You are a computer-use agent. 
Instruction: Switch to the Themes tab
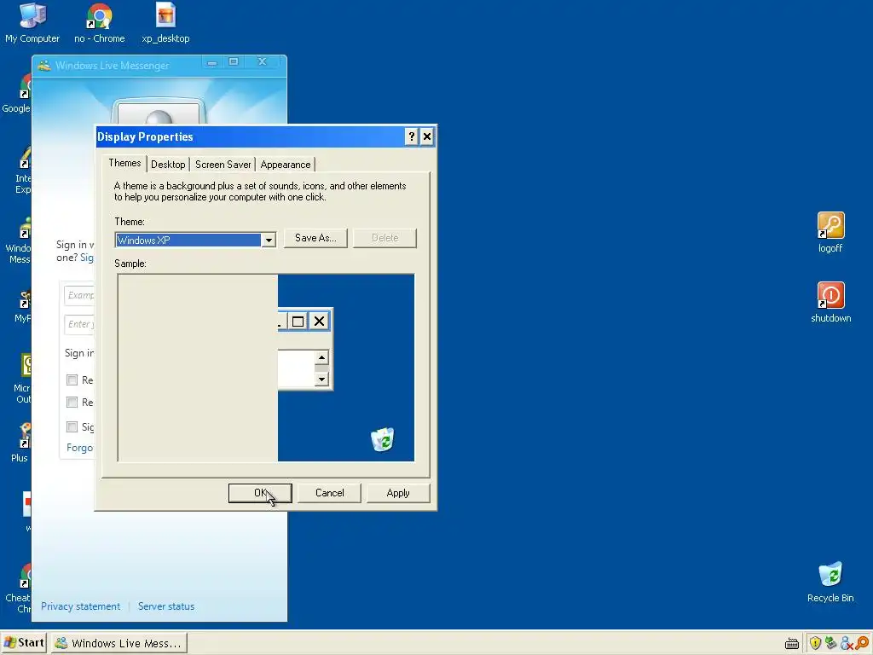(x=124, y=163)
